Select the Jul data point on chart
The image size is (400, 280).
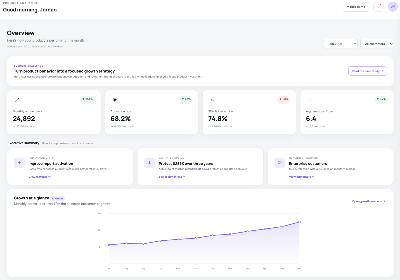point(109,245)
